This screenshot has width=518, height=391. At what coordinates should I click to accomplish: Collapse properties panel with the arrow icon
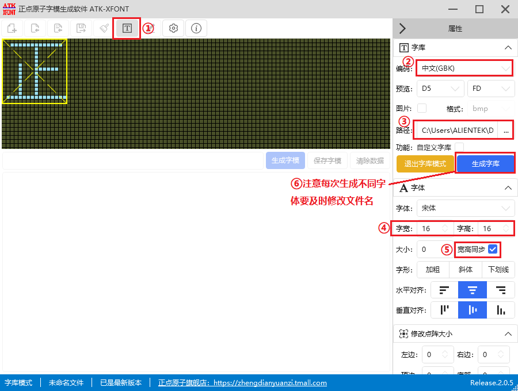pos(402,28)
